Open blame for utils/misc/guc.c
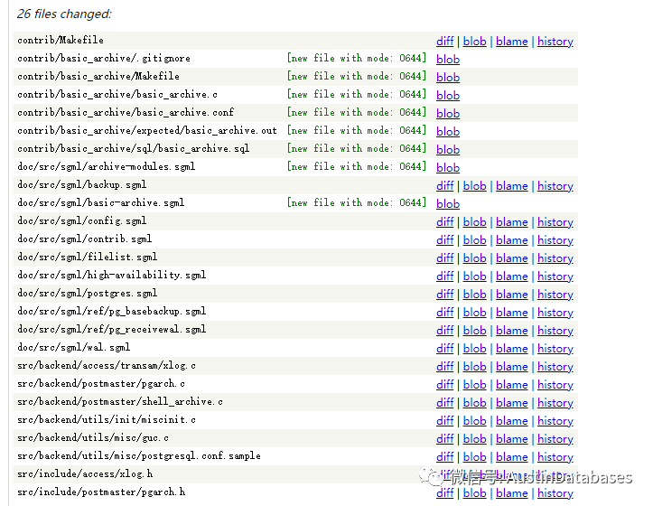The width and height of the screenshot is (653, 506). (x=511, y=439)
